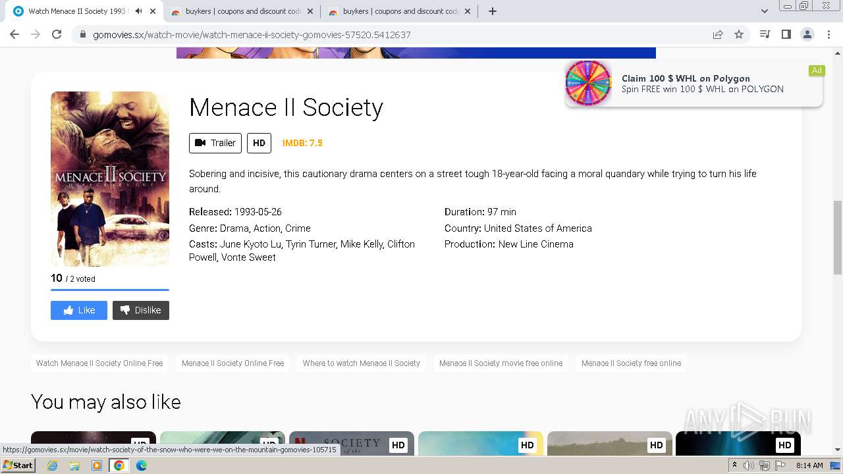The width and height of the screenshot is (843, 474).
Task: Click the Watch Menace II Society Online Free tag
Action: pos(99,363)
